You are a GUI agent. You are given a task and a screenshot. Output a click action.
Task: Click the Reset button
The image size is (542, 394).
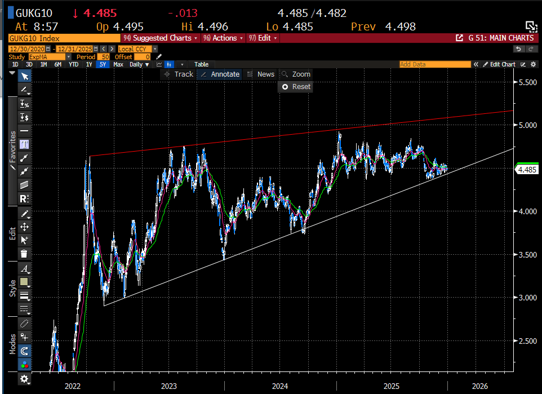click(296, 87)
